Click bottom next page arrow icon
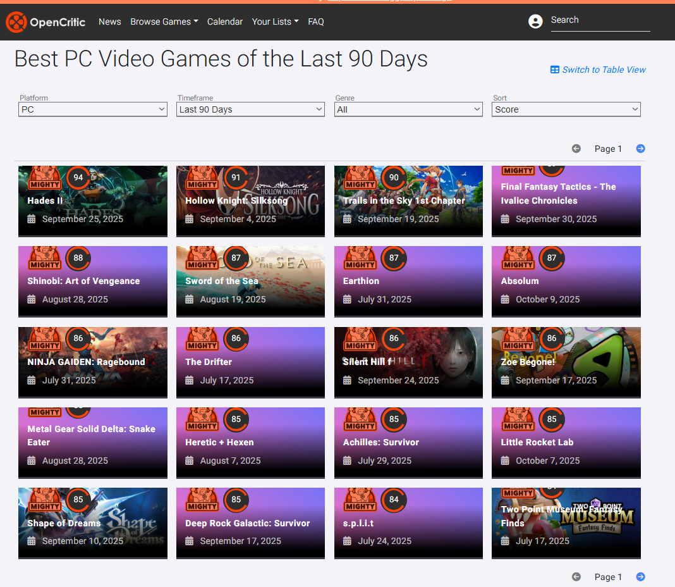 [x=641, y=577]
